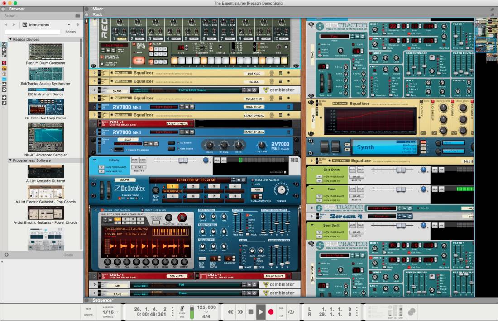Click the Utilities shortcut icon in browser sidebar
Screen dimensions: 498x321
click(4, 55)
